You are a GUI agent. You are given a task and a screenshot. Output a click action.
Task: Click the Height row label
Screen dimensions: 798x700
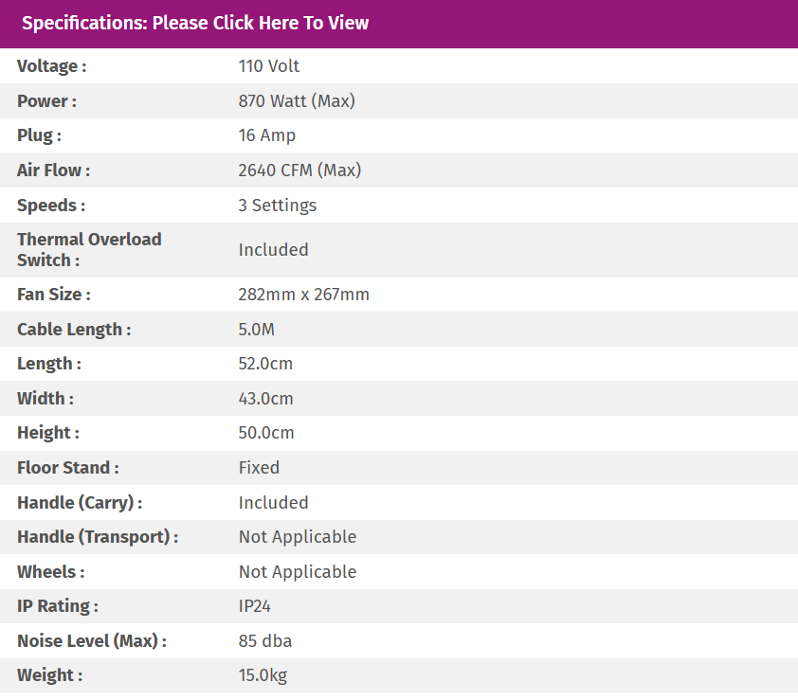pos(48,433)
